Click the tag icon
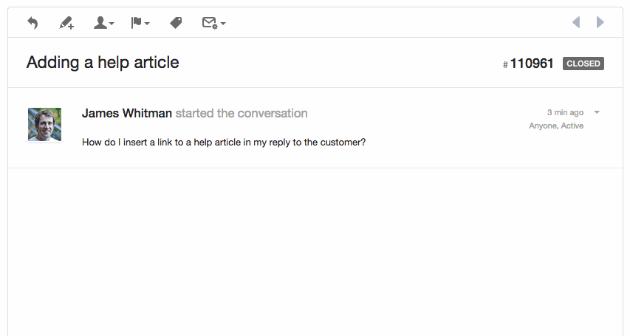The width and height of the screenshot is (630, 336). click(176, 23)
